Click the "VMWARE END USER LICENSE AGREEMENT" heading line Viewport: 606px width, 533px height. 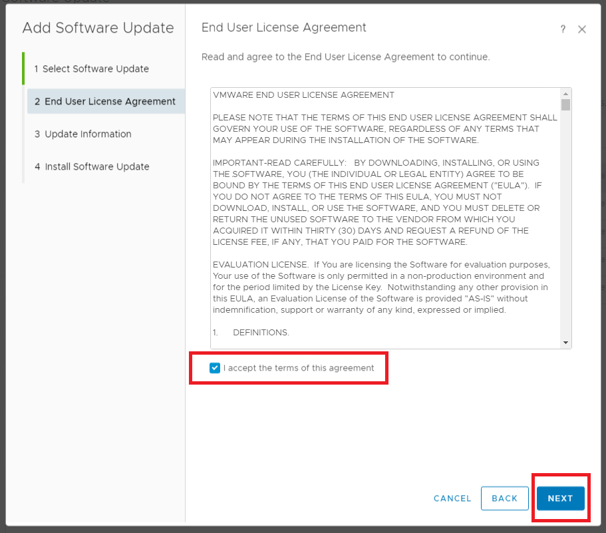coord(303,95)
